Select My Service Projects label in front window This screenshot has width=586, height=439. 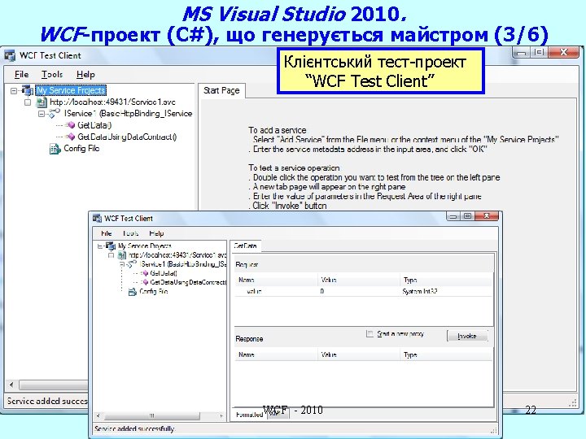point(145,246)
